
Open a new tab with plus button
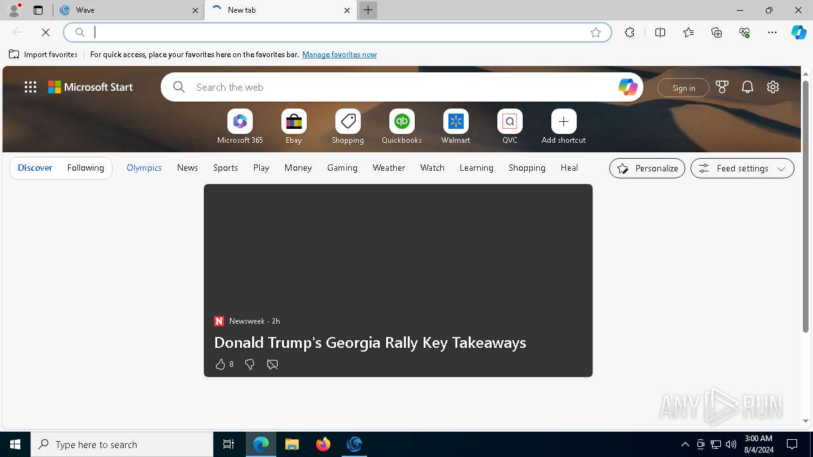(368, 10)
